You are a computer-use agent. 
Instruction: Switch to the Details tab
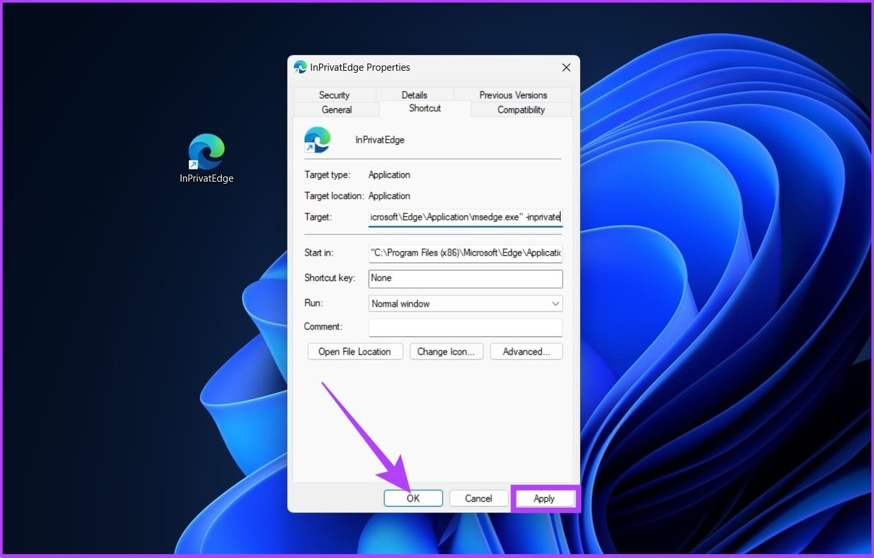tap(414, 95)
